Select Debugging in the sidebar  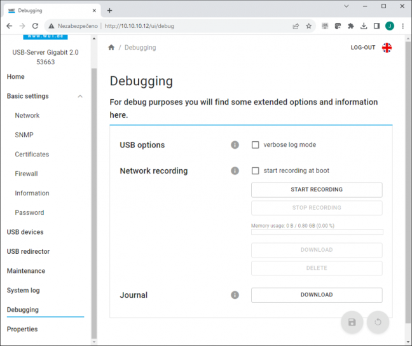point(23,310)
